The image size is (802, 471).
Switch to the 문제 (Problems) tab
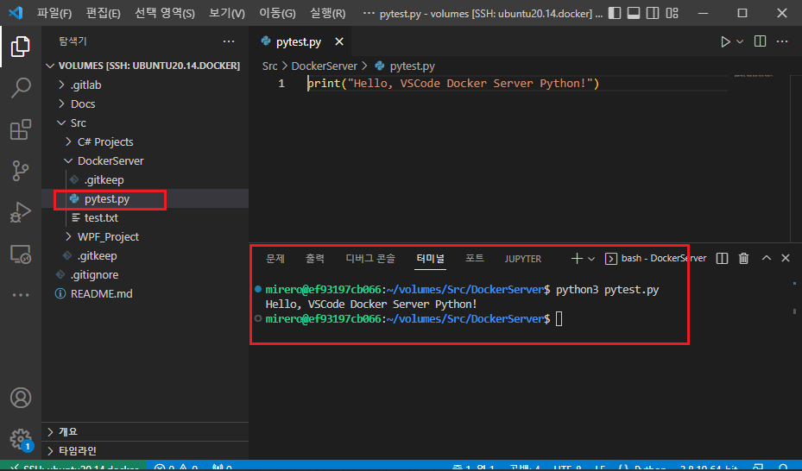[x=275, y=259]
